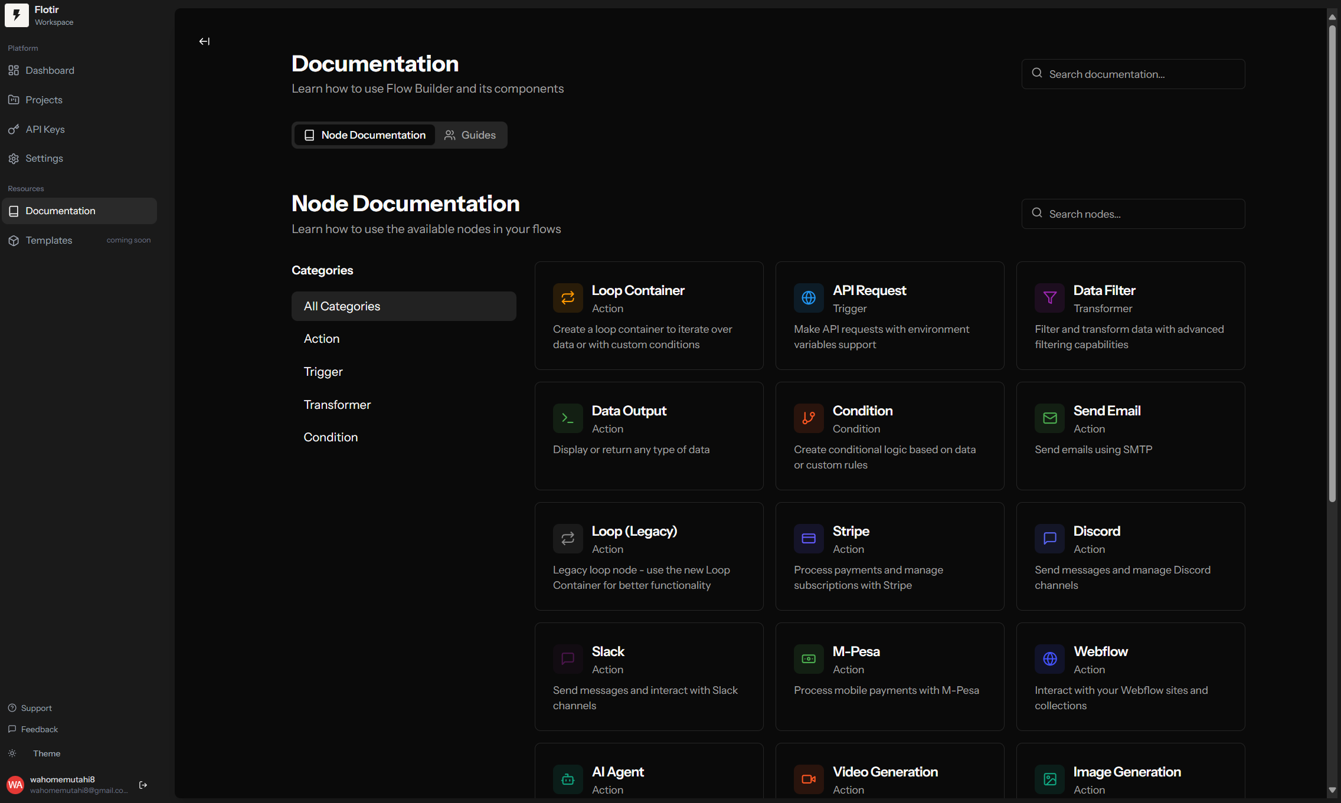Filter nodes by Transformer category
The image size is (1341, 803).
coord(337,405)
